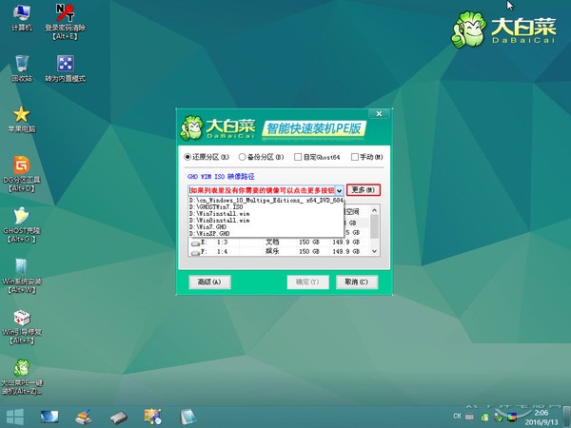Open the 苹果电脑 star icon

click(22, 119)
